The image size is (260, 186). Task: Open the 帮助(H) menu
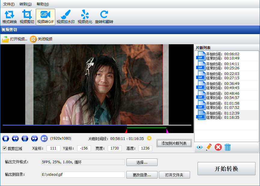tap(43, 4)
